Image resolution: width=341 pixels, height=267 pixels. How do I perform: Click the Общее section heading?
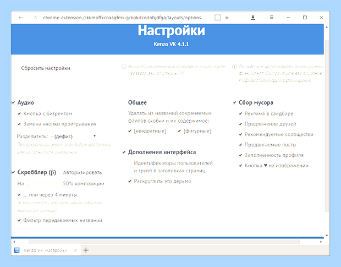(137, 102)
